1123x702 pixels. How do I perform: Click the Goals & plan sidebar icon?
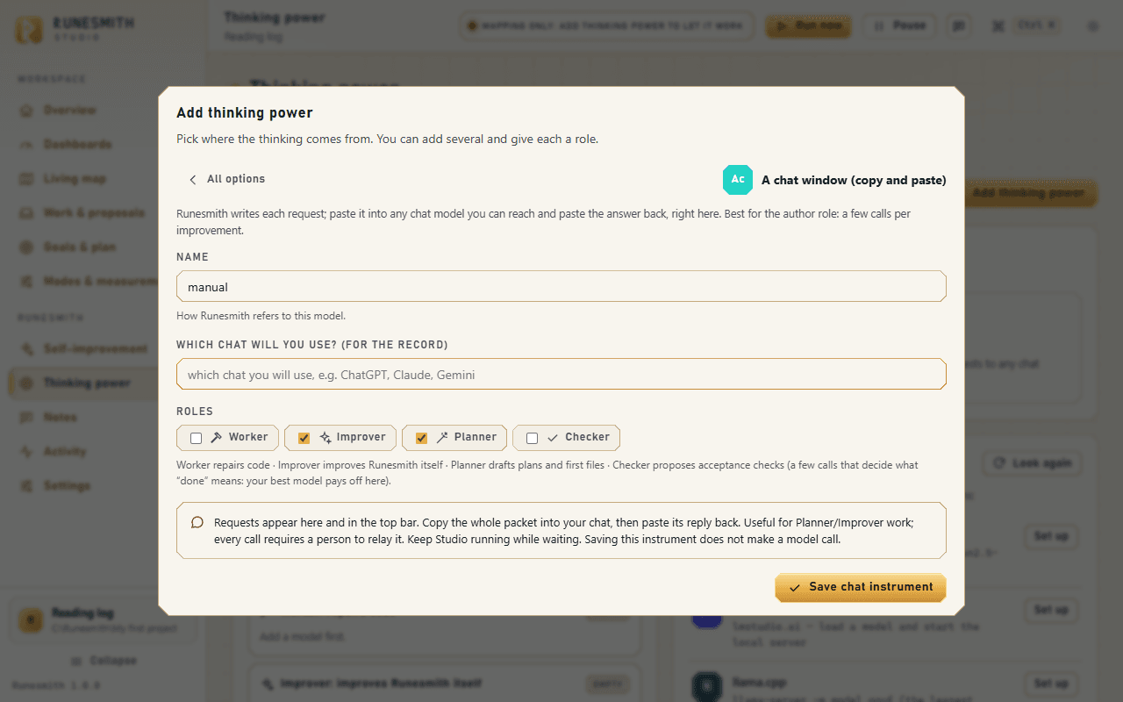point(26,247)
